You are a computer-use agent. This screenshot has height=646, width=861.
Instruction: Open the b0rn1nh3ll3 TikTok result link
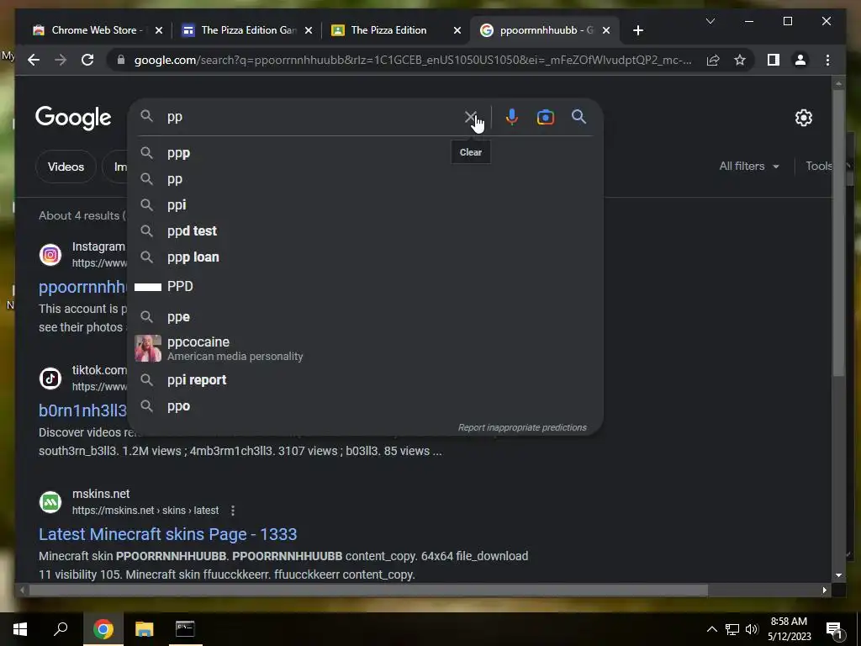(83, 410)
